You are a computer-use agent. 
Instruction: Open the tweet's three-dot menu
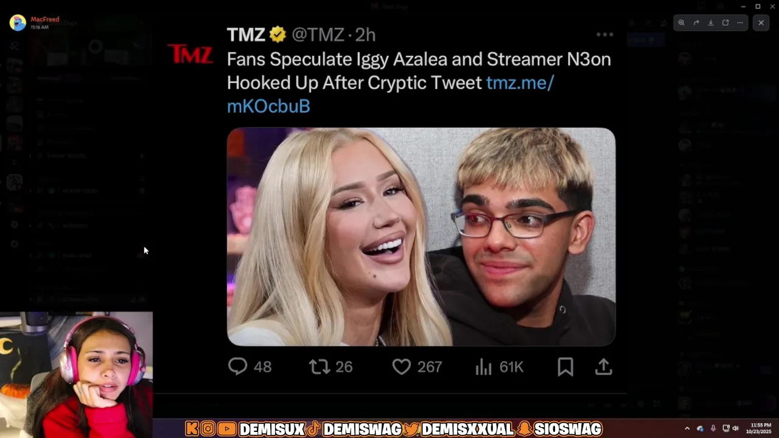point(605,35)
